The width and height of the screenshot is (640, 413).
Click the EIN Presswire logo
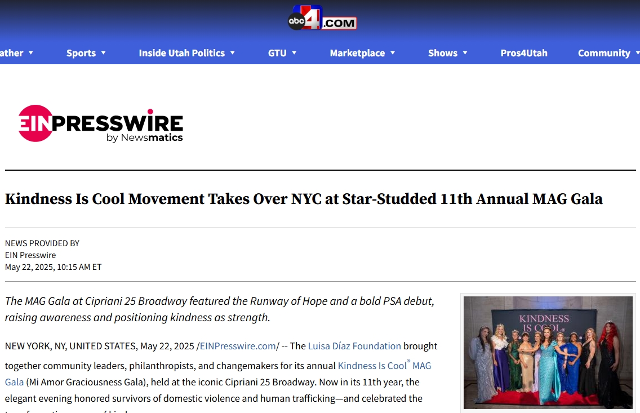pos(101,123)
